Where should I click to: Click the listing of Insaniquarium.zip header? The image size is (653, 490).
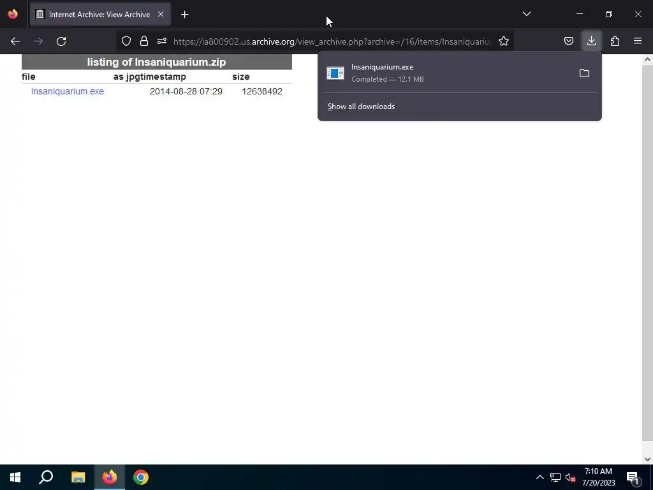tap(157, 62)
